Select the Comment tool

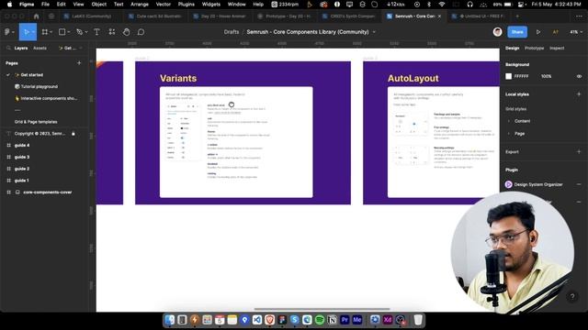click(141, 32)
